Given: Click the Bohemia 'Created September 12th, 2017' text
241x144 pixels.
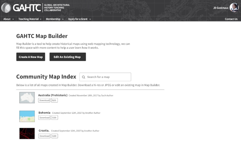Looking at the screenshot, I should coord(76,113).
